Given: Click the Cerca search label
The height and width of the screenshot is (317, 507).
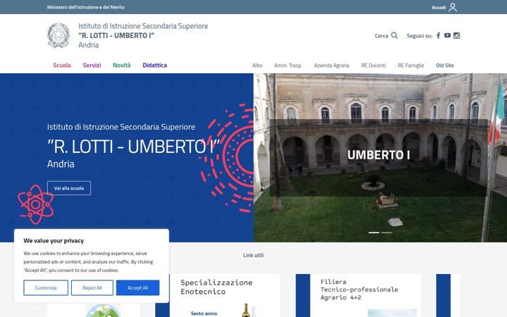Looking at the screenshot, I should coord(381,36).
